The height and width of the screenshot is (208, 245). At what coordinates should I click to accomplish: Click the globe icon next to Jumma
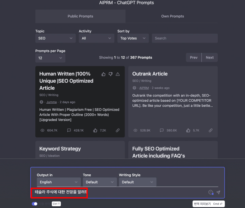[42, 102]
